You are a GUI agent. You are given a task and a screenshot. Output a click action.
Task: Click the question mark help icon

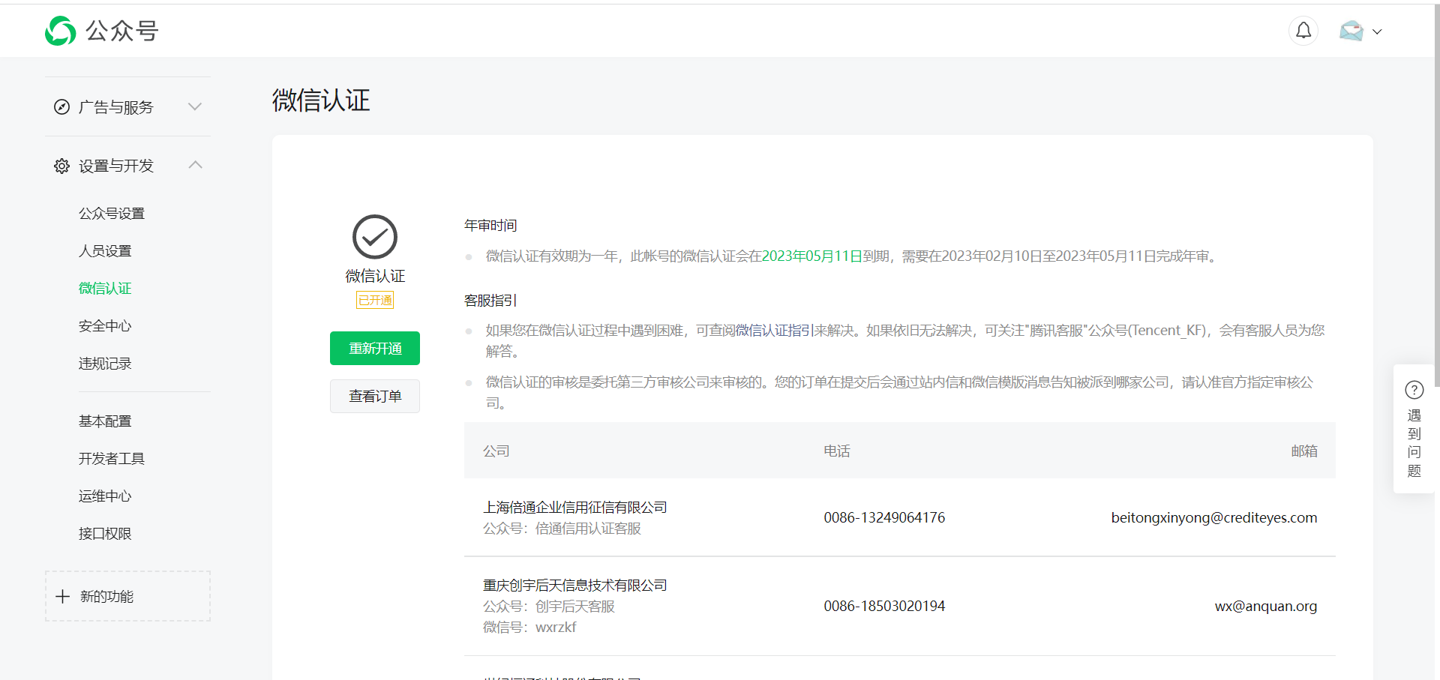coord(1414,390)
